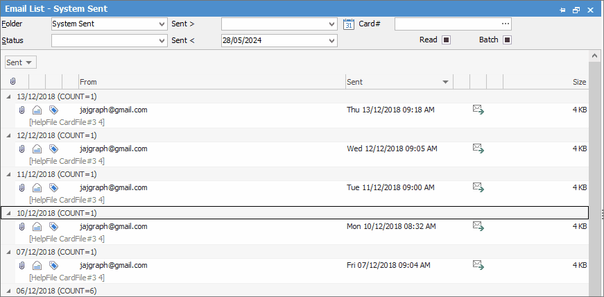This screenshot has height=297, width=604.
Task: Click the paperclip attachment column header
Action: coord(12,82)
